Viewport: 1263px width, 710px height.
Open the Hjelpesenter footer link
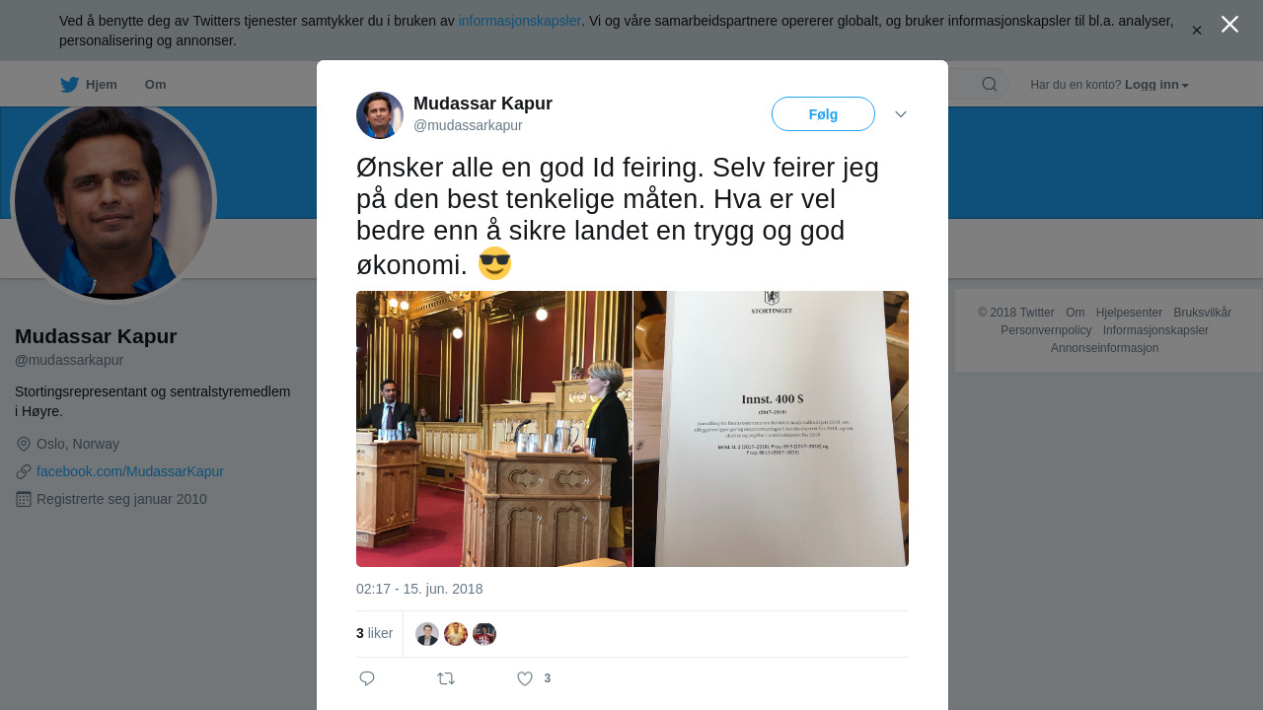1129,313
